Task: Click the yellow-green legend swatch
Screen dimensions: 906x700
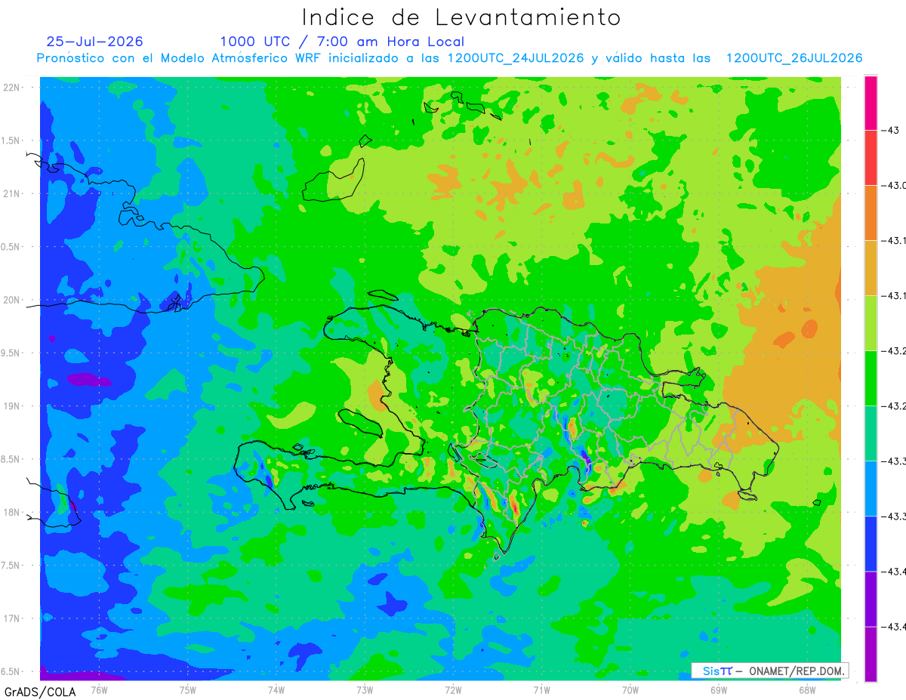Action: point(871,323)
